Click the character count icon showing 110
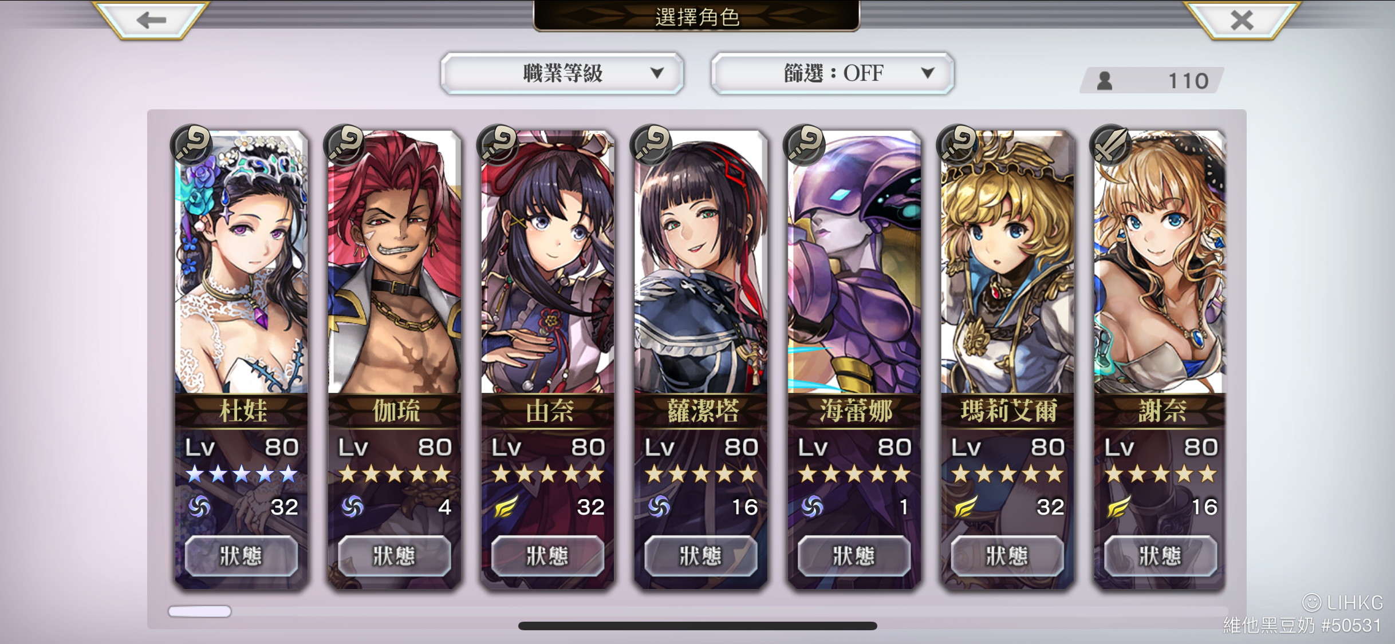 (x=1105, y=81)
